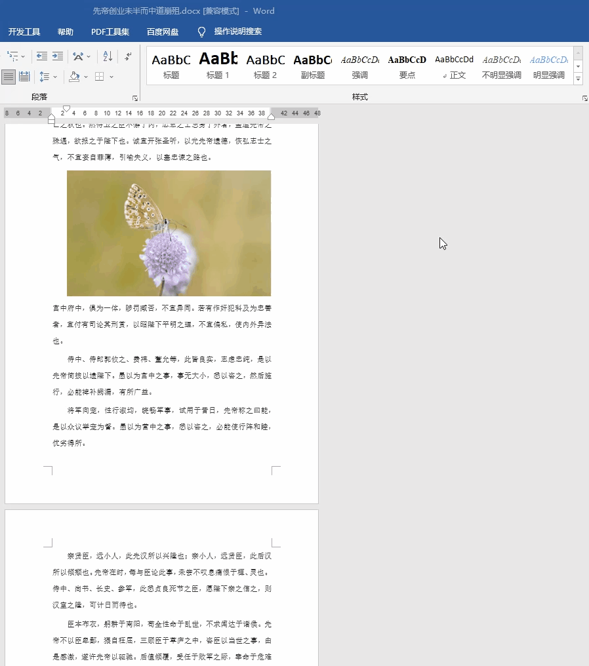Apply the 正文 style

[x=454, y=66]
